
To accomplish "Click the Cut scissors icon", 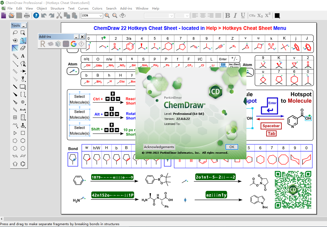I will tap(59, 15).
